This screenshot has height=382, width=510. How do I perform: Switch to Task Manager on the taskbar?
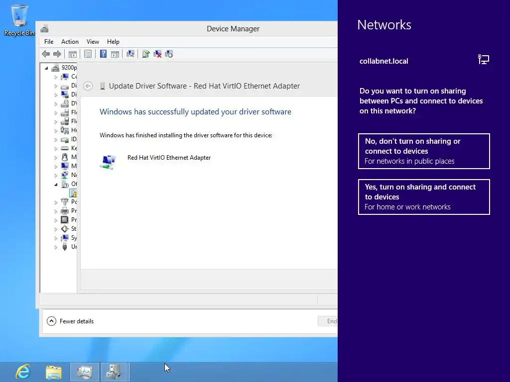coord(85,372)
